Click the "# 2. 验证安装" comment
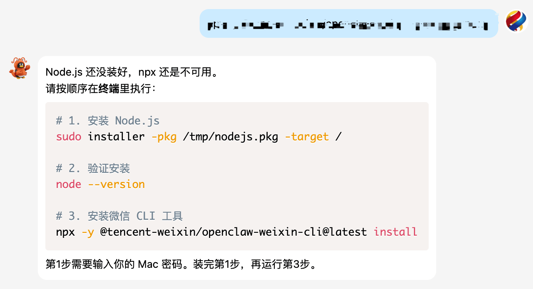Screen dimensions: 533x289 [x=93, y=168]
